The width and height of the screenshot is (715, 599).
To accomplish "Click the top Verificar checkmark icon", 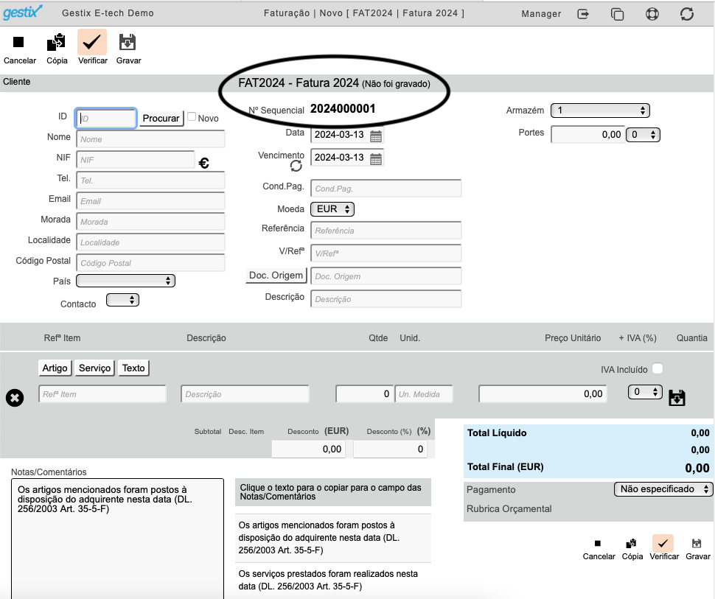I will point(92,42).
